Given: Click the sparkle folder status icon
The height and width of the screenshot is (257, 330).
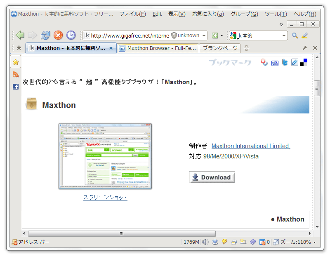Looking at the screenshot, I should click(x=243, y=242).
